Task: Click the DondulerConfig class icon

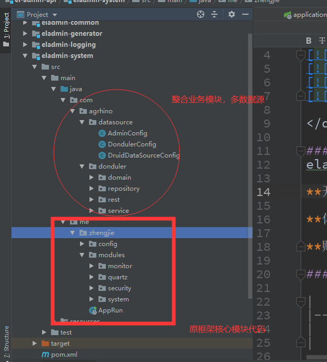Action: [x=102, y=144]
